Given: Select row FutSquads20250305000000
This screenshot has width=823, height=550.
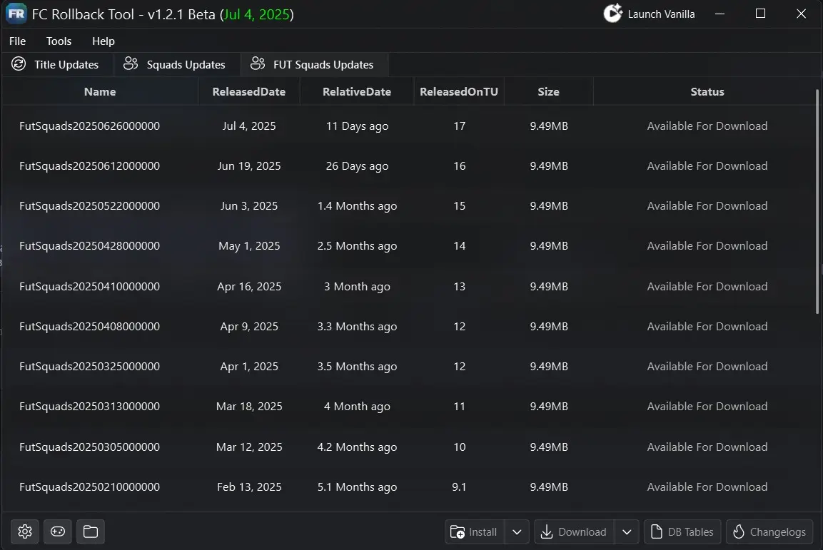Looking at the screenshot, I should point(408,447).
